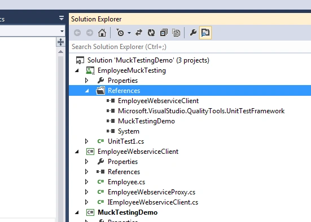Select the Employee.cs file
The height and width of the screenshot is (222, 311).
(126, 182)
